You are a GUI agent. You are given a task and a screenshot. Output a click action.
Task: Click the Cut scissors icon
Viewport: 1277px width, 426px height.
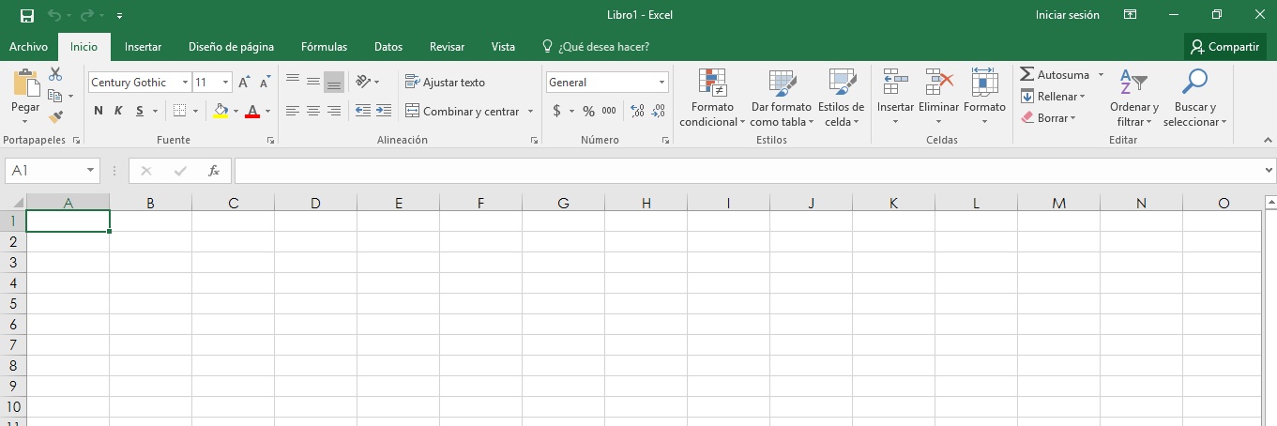click(x=55, y=73)
